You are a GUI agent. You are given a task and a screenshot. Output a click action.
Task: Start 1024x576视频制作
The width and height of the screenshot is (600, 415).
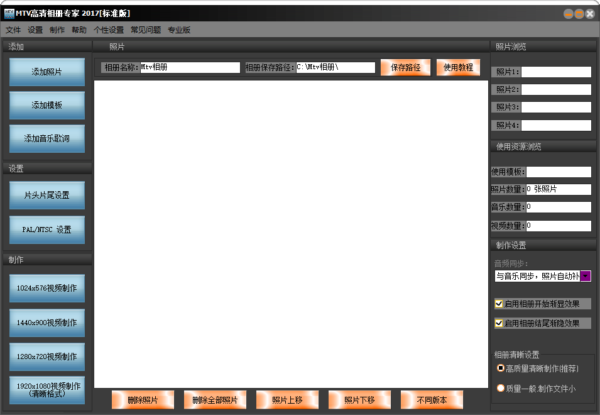click(47, 288)
